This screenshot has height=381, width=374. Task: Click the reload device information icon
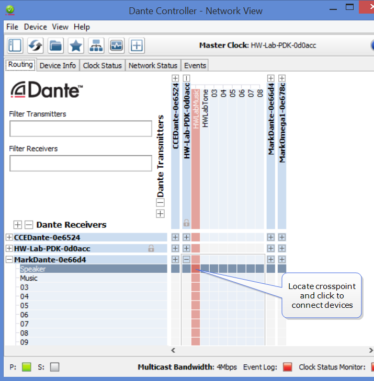click(35, 45)
